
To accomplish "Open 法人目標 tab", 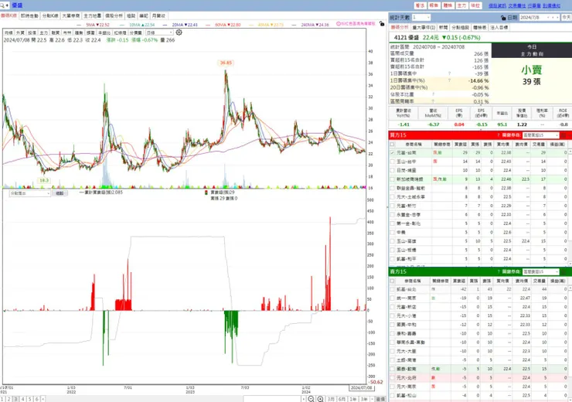I will pos(499,27).
